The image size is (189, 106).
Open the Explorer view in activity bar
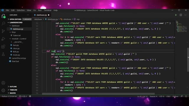pos(3,16)
